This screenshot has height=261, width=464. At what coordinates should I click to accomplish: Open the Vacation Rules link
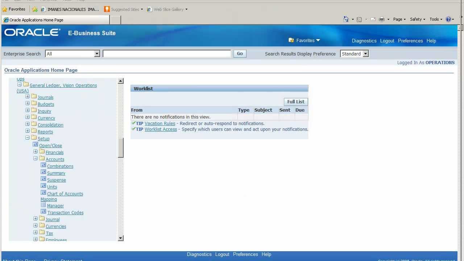pos(160,124)
